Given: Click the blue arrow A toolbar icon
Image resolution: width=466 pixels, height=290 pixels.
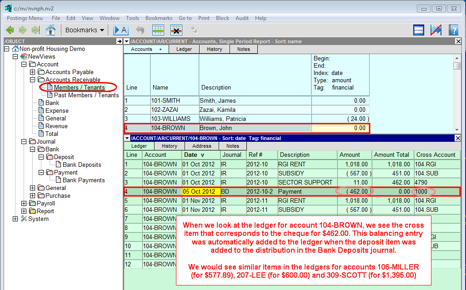Looking at the screenshot, I should click(x=121, y=30).
